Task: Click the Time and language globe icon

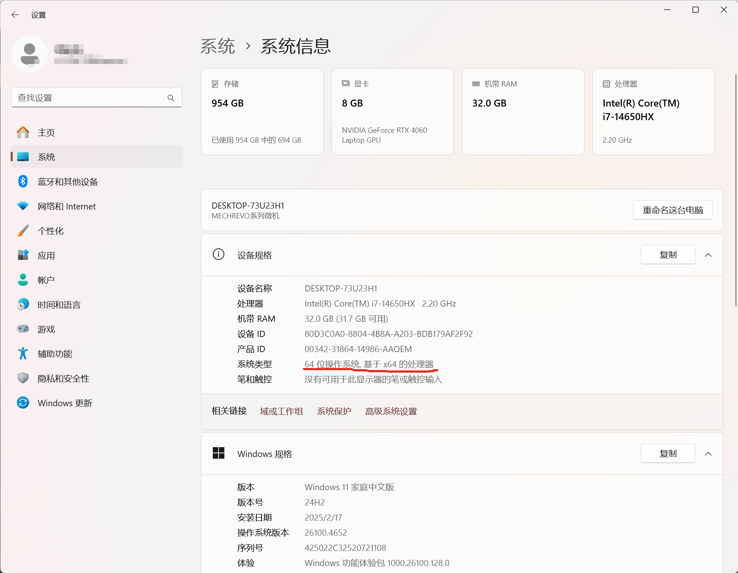Action: [x=23, y=304]
